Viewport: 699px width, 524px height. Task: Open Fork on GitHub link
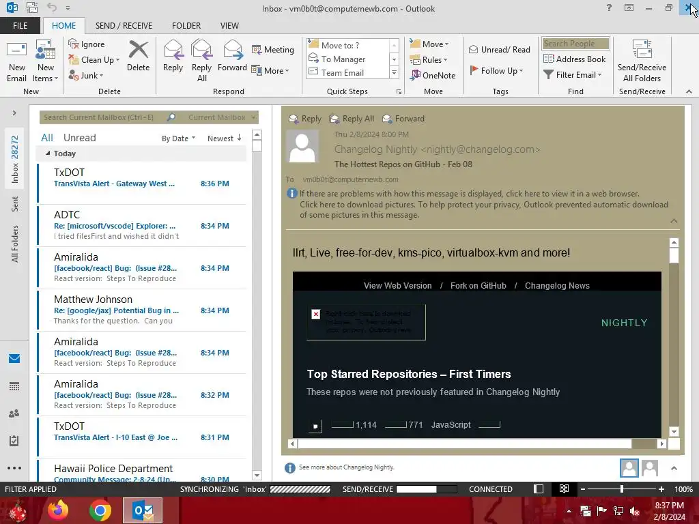(479, 286)
